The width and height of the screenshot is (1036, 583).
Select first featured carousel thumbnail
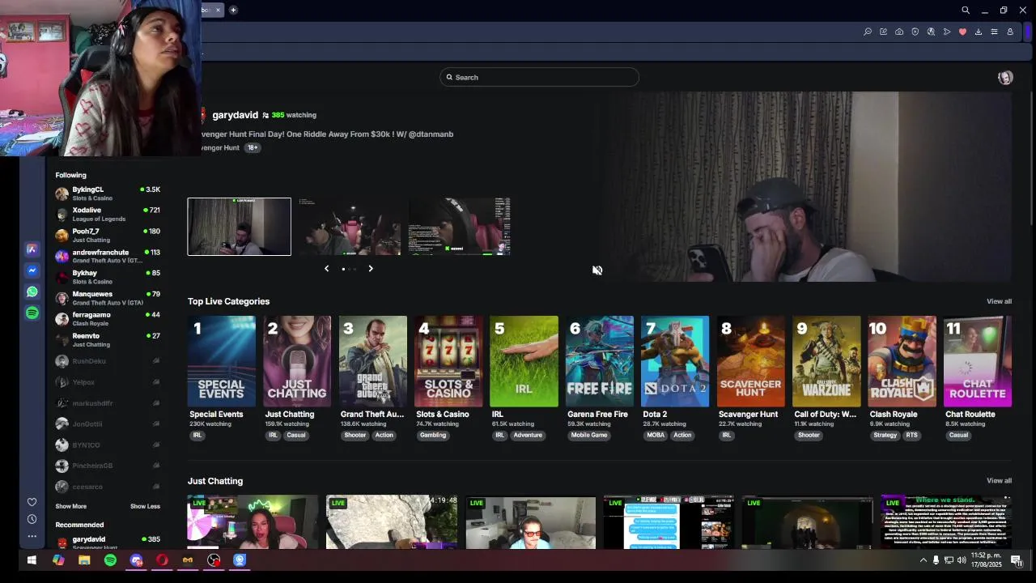[240, 227]
